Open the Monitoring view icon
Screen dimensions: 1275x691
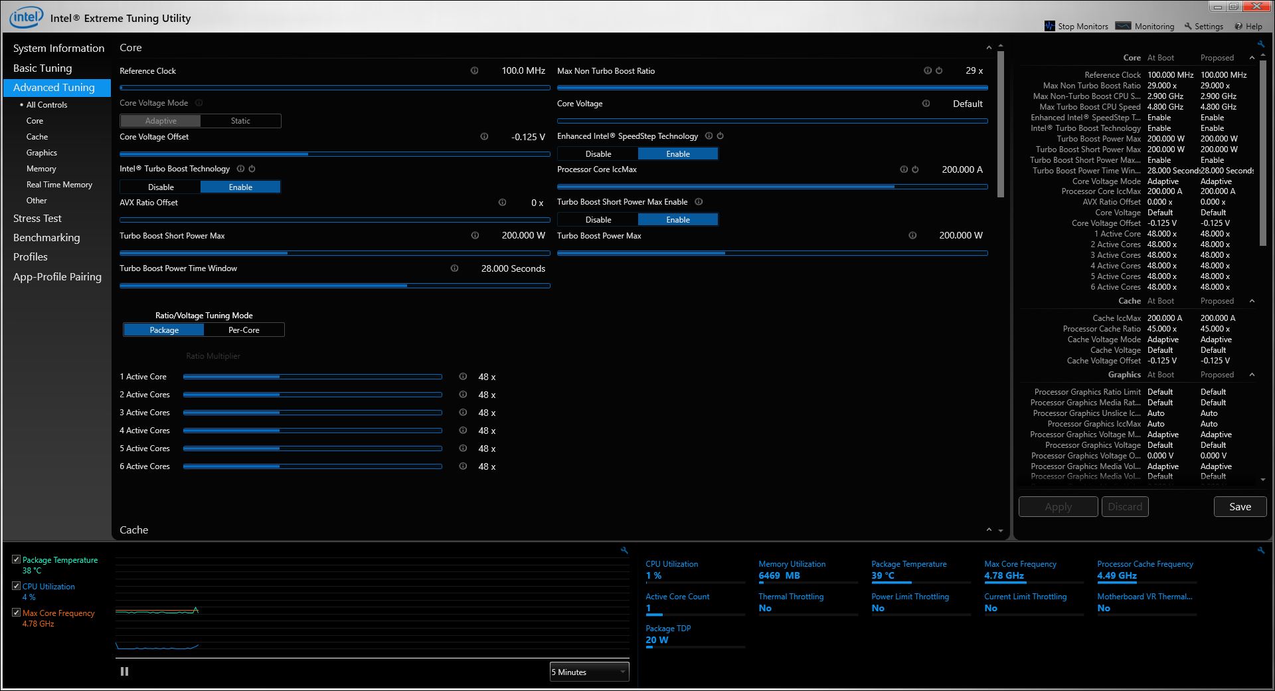[x=1123, y=26]
